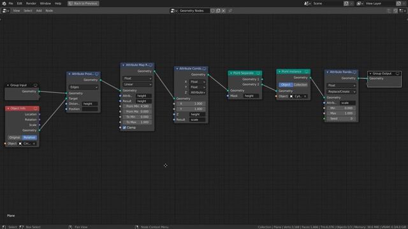Click preview icon on Attribute Map Range node
Screen dimensions: 408x229
click(x=150, y=65)
